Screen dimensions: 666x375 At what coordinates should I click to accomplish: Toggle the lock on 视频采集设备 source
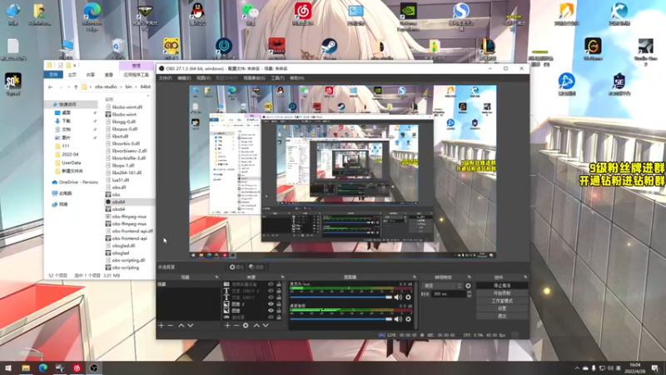coord(279,284)
